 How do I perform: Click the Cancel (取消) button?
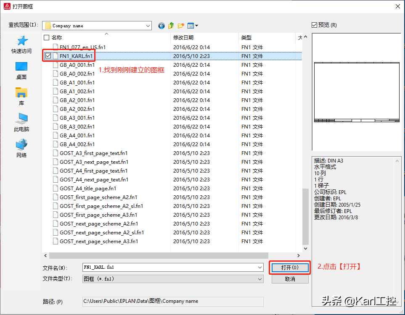click(x=290, y=279)
